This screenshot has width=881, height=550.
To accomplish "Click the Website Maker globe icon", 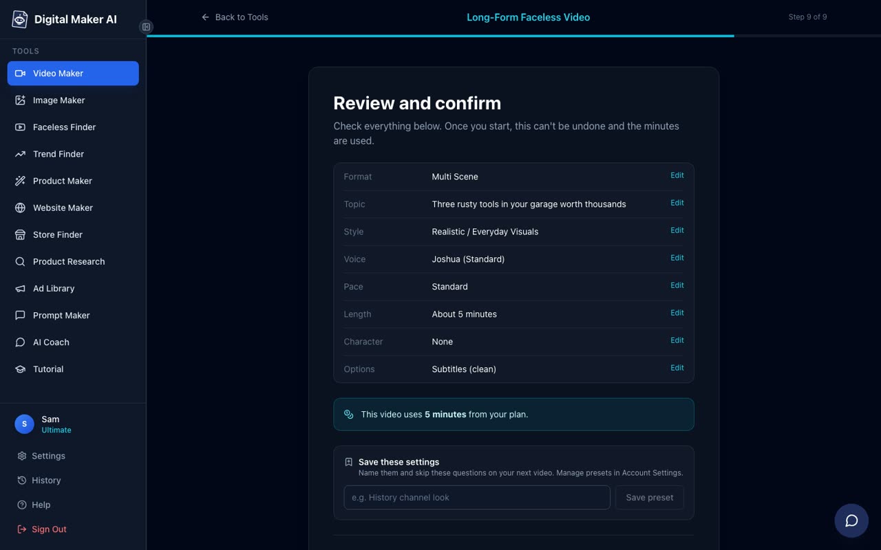I will coord(20,208).
